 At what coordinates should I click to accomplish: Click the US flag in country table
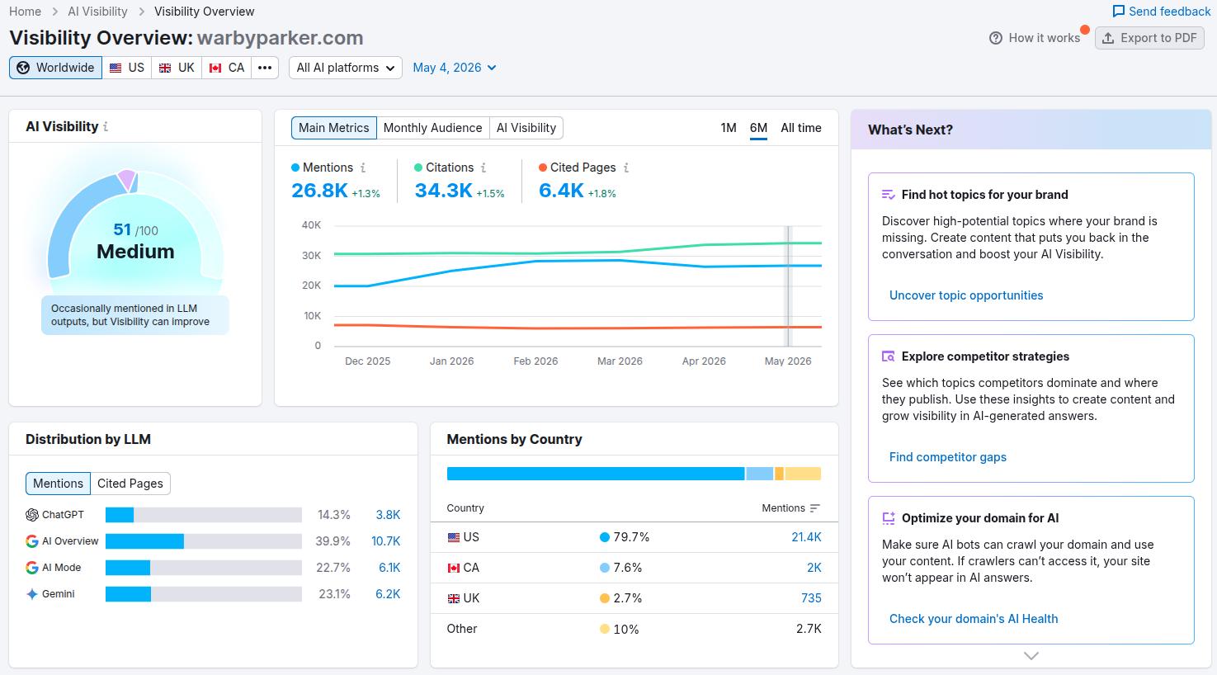pyautogui.click(x=453, y=537)
